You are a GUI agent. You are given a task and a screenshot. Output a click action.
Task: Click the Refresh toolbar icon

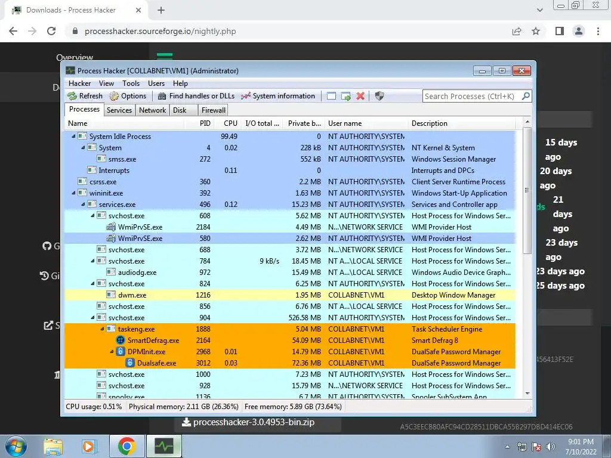(72, 96)
